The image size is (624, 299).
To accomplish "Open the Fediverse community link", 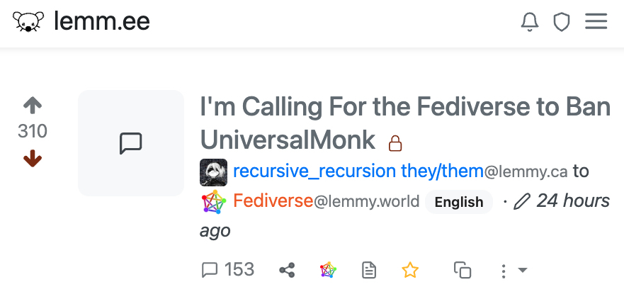I will point(273,201).
